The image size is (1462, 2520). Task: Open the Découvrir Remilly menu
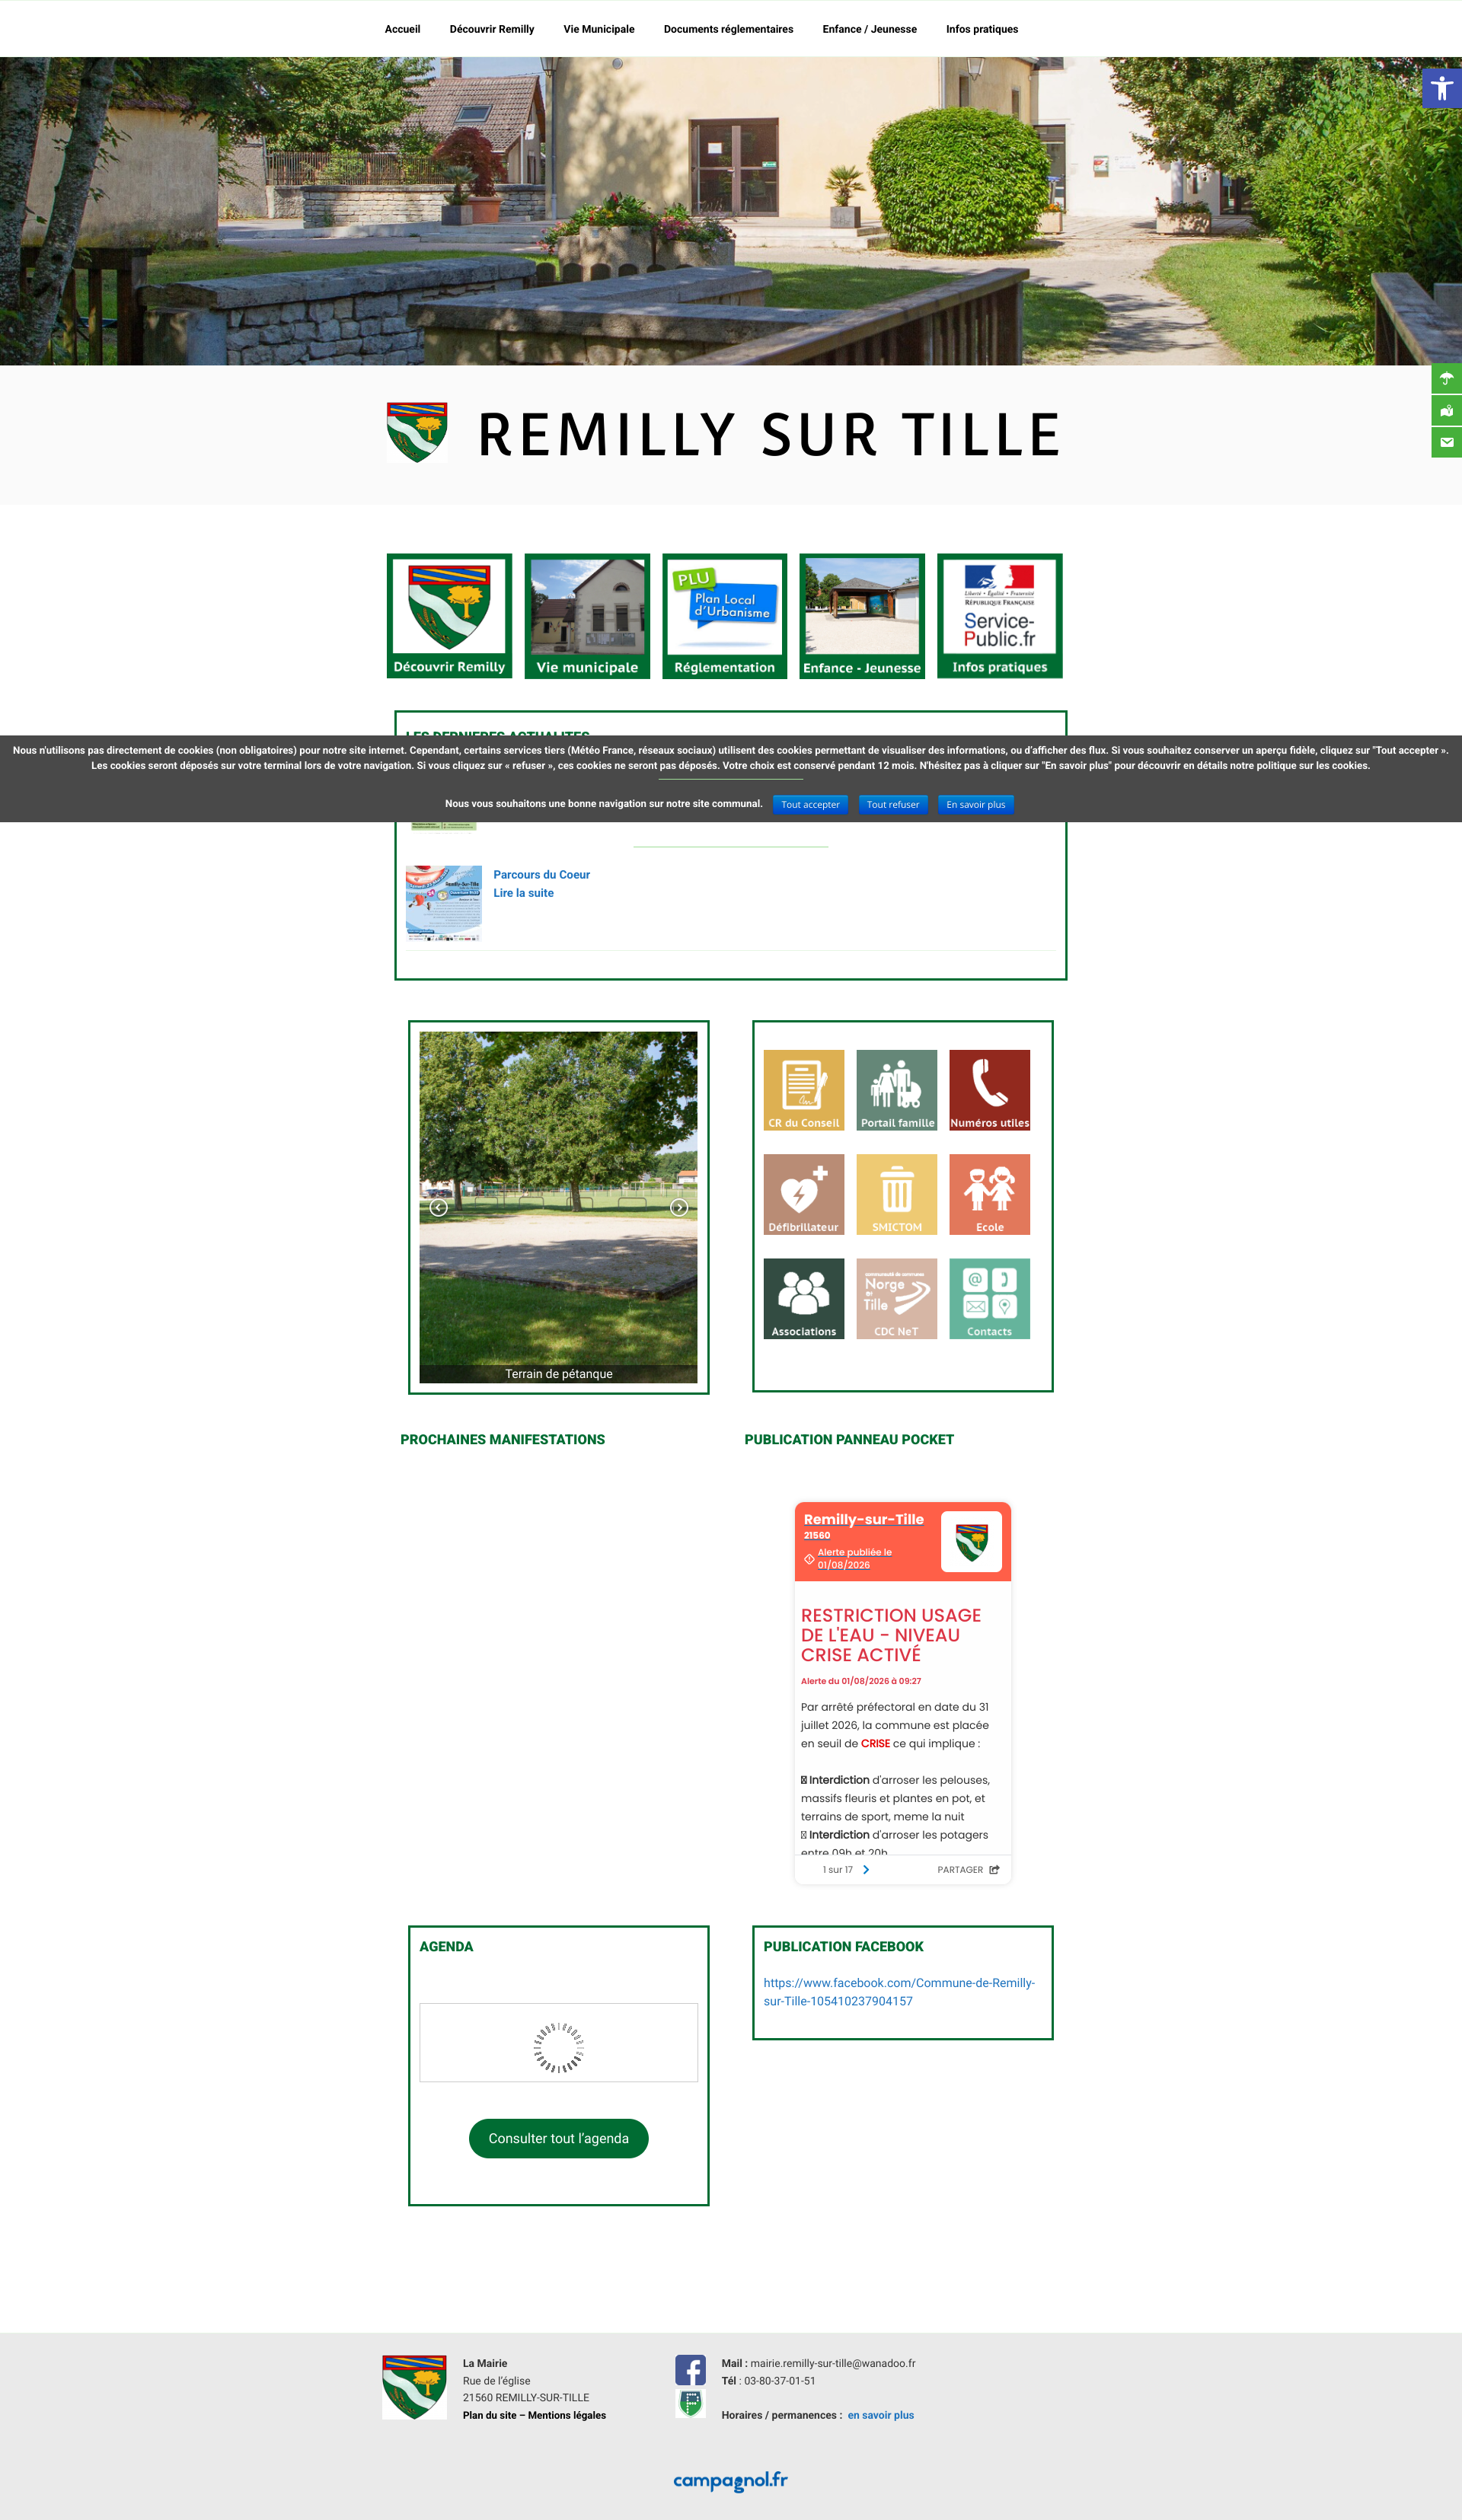(x=491, y=29)
